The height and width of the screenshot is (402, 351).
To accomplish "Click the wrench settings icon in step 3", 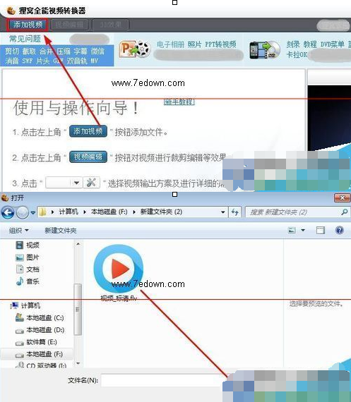I will (x=92, y=183).
